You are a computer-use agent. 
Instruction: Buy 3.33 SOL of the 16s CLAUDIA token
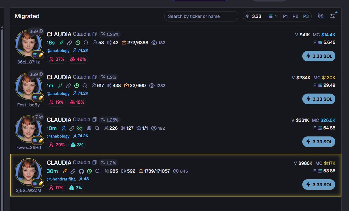click(x=319, y=56)
